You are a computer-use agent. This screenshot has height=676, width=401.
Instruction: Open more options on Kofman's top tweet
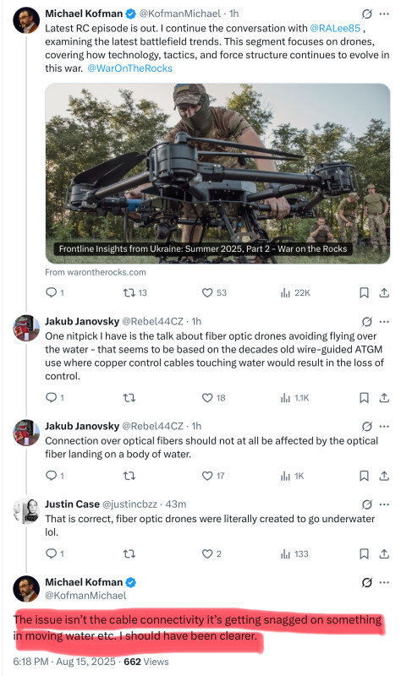click(384, 14)
